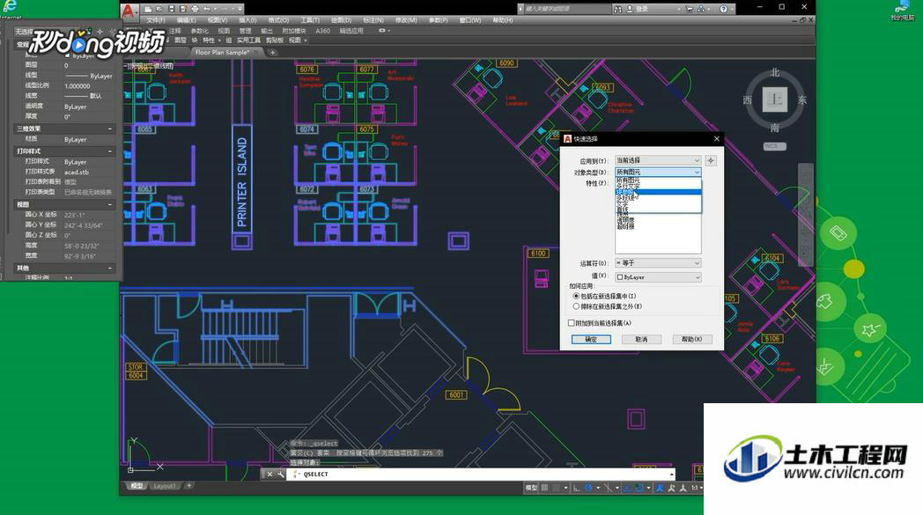Toggle the grid display icon in status bar

tap(545, 488)
